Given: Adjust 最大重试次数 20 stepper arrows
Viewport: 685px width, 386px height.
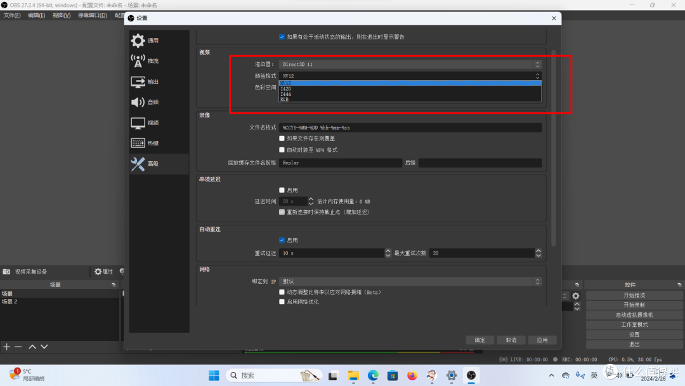Looking at the screenshot, I should tap(538, 253).
